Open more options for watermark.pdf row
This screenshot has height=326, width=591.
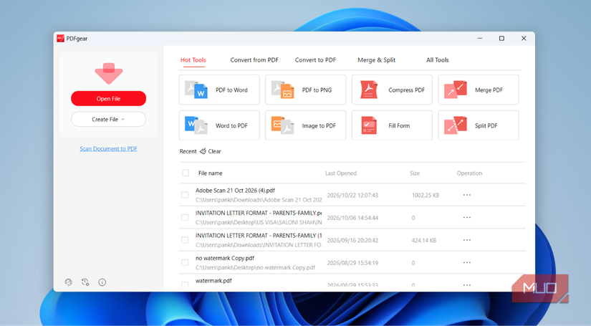click(467, 285)
